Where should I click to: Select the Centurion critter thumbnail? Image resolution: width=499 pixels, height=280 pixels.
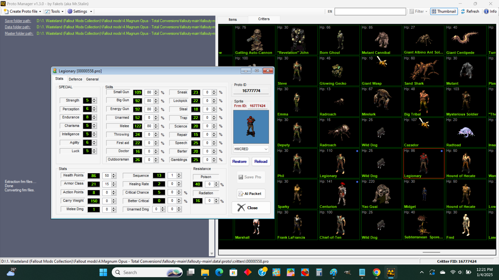[x=339, y=194]
